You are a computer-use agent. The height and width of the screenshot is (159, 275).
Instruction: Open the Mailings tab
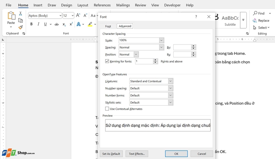point(123,5)
